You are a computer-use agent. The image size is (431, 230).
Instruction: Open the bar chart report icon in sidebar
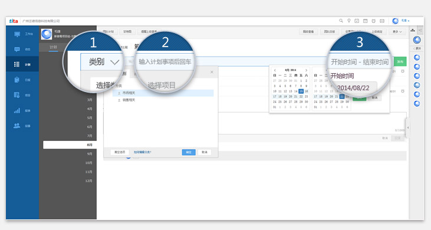tap(17, 110)
